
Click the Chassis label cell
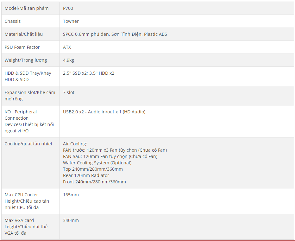click(30, 21)
